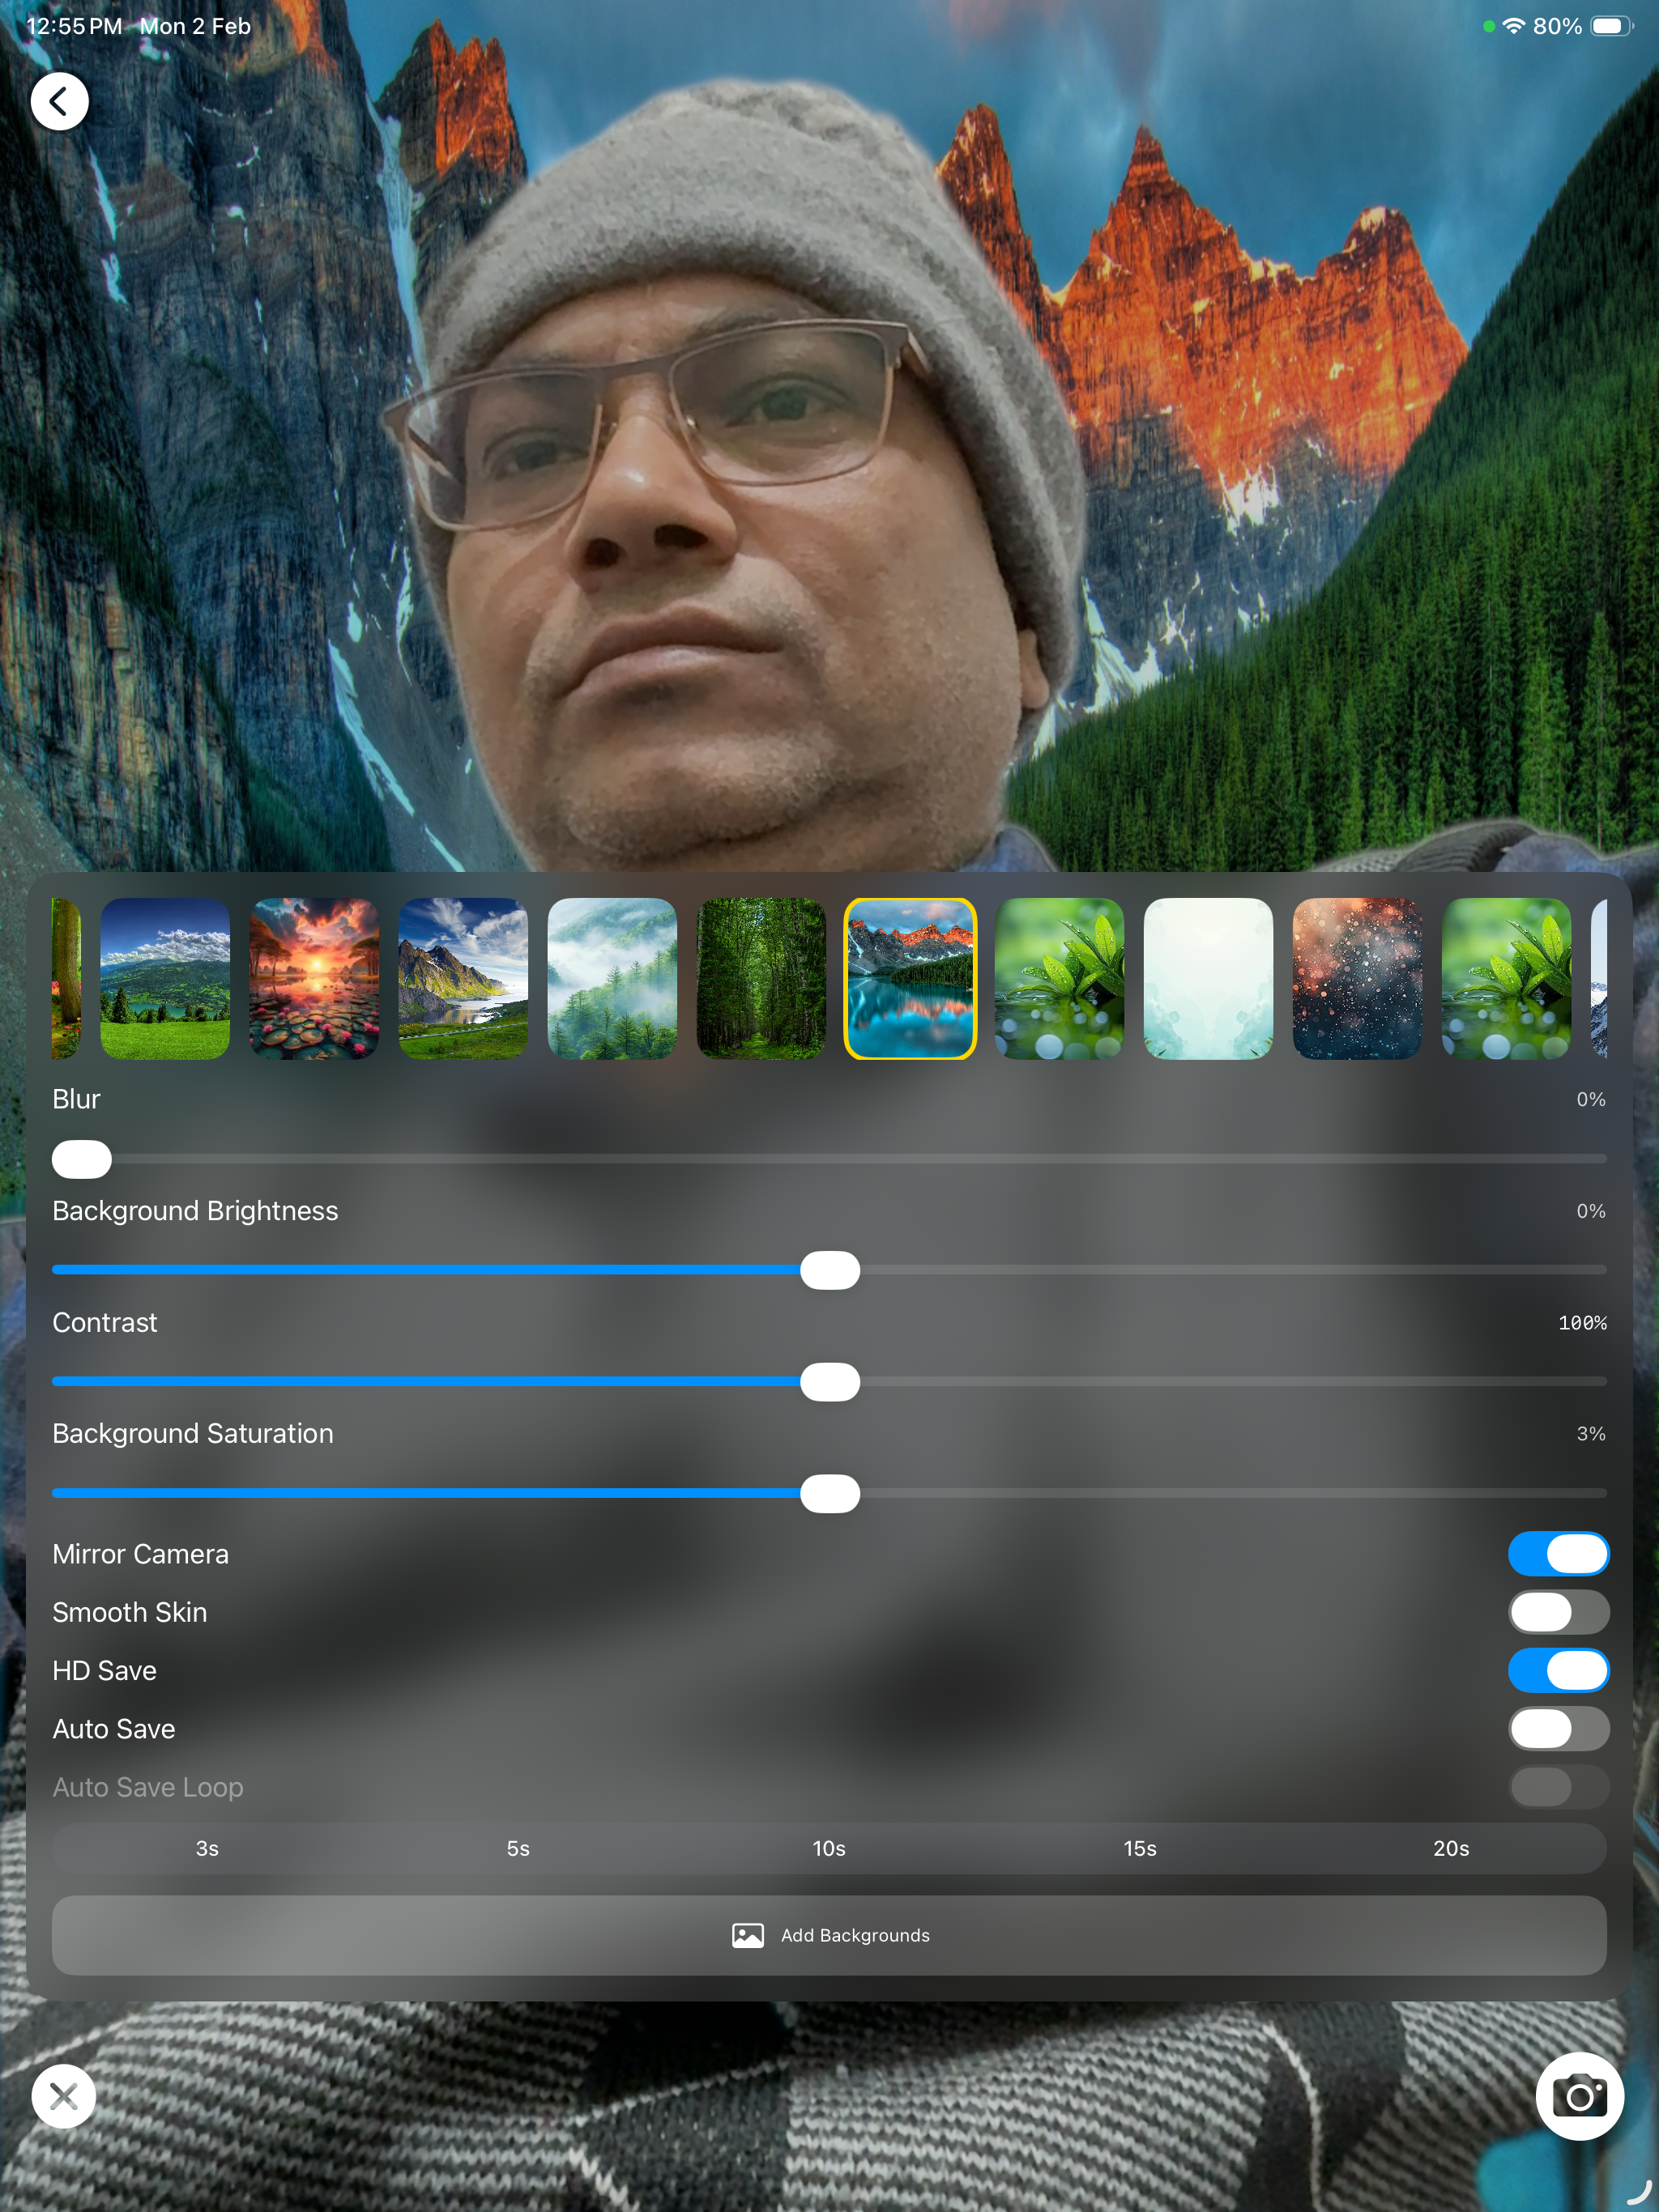Select the pale white mint background
The width and height of the screenshot is (1659, 2212).
1209,978
